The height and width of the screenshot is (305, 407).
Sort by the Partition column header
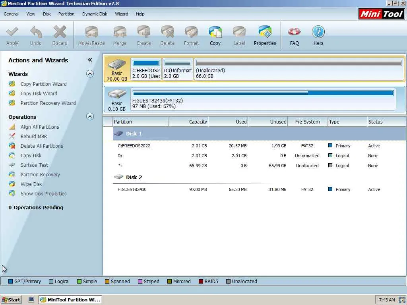[x=140, y=122]
